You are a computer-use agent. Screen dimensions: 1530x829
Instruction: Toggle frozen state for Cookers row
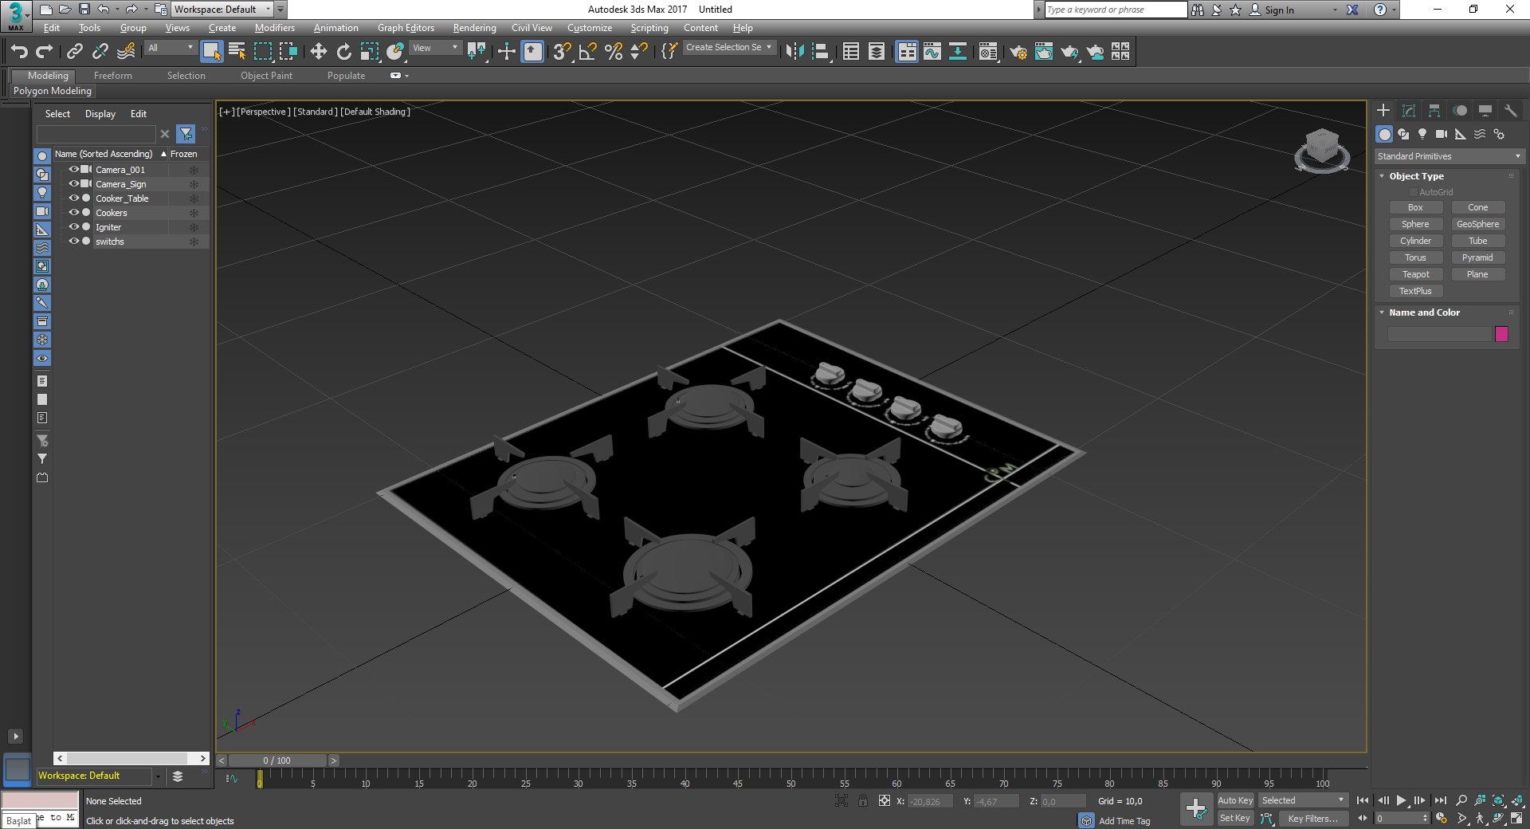coord(194,213)
